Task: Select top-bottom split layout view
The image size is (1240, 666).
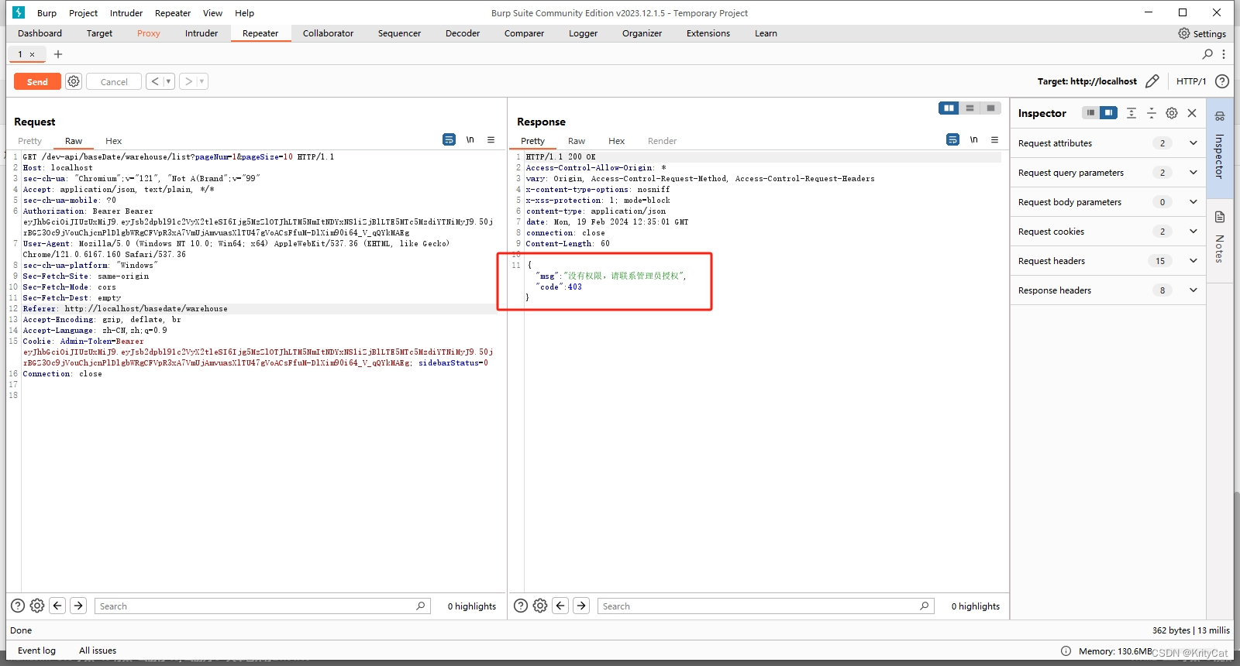Action: coord(970,108)
